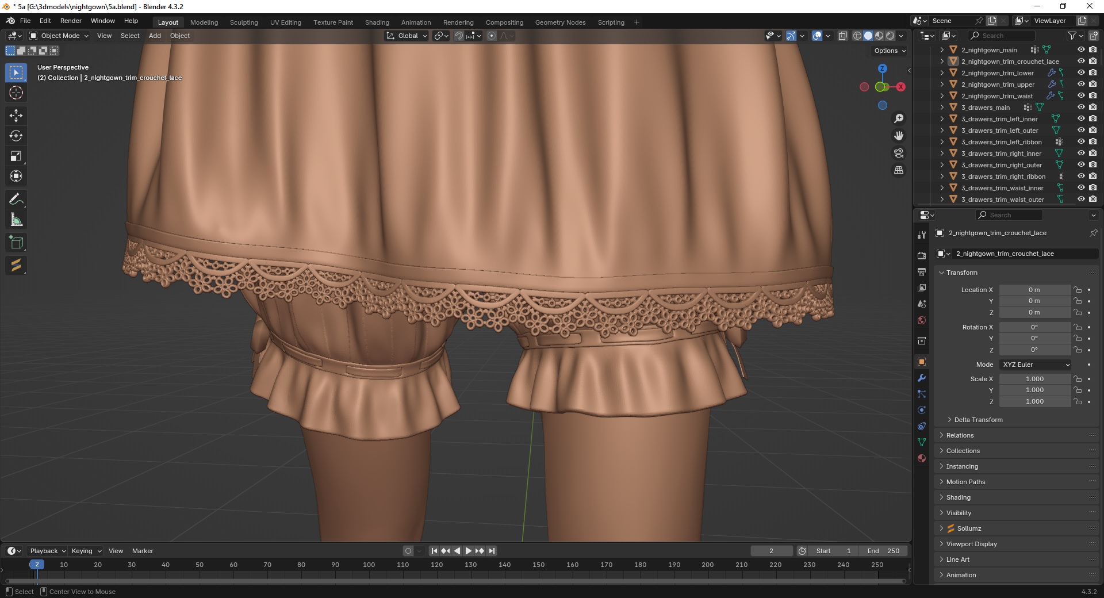Select the Rotate tool
The height and width of the screenshot is (598, 1104).
click(16, 136)
